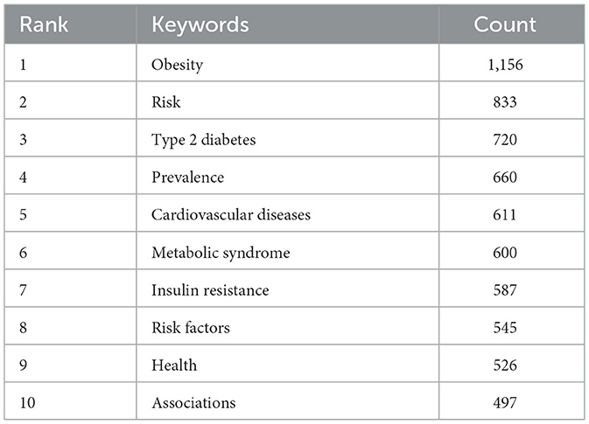Select the Prevalence keyword cell
Viewport: 589px width, 424px height.
pyautogui.click(x=187, y=177)
